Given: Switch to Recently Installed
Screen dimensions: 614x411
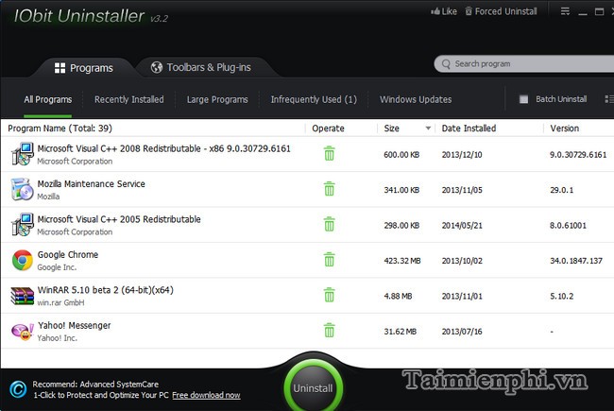Looking at the screenshot, I should coord(128,99).
